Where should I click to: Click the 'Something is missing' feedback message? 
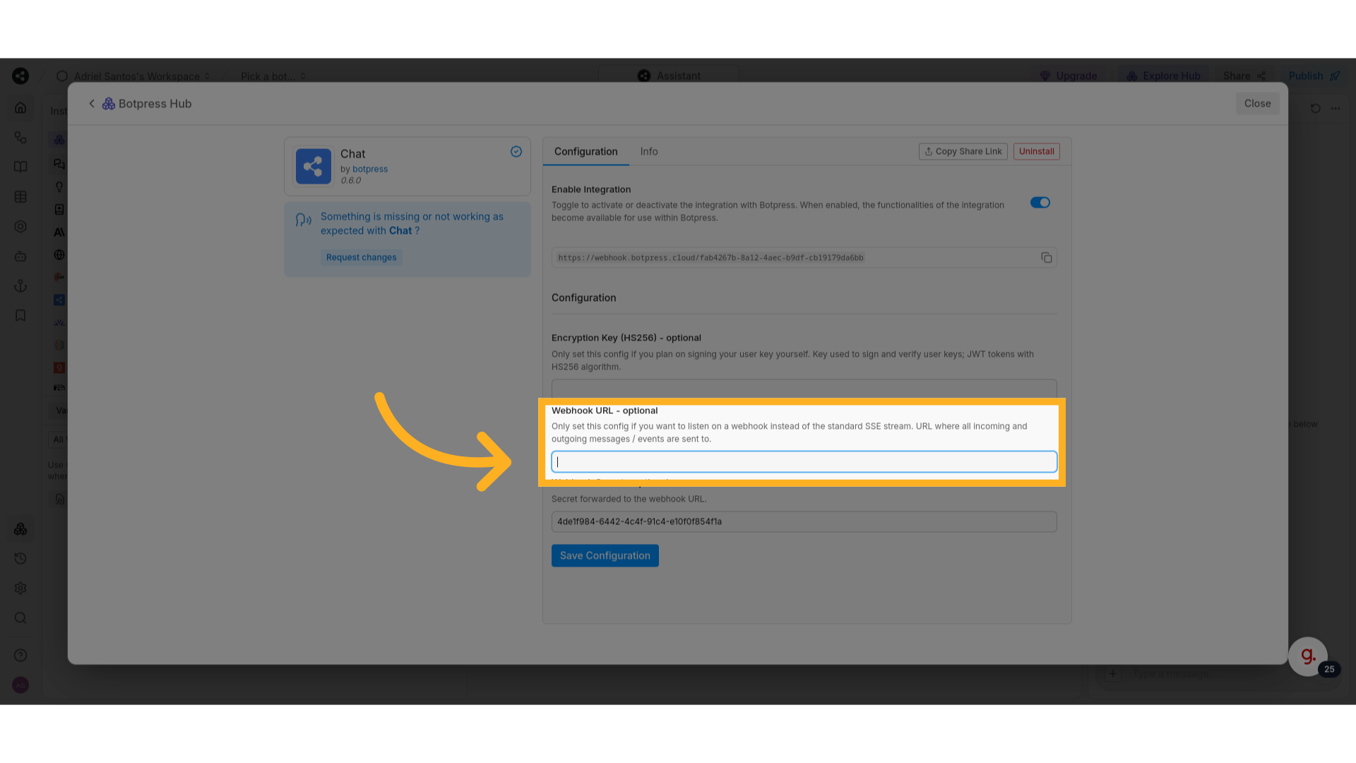point(412,223)
